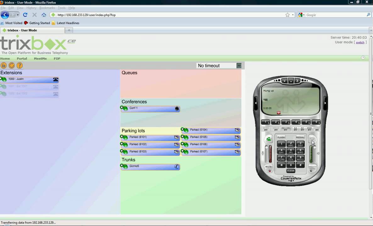Expand softphone left side drawer

point(256,103)
